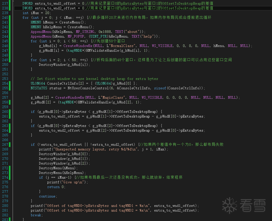272x221 pixels.
Task: Click the MF_STRING flag
Action: coord(85,32)
